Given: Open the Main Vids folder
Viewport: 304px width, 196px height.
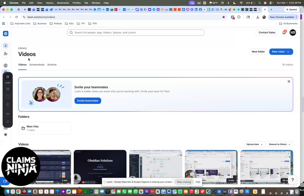Looking at the screenshot, I should point(45,128).
